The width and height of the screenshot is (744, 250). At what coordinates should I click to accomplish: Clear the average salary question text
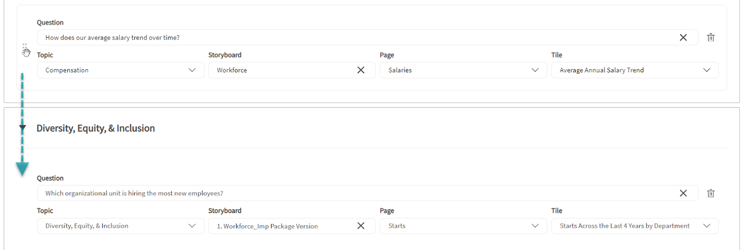tap(683, 38)
